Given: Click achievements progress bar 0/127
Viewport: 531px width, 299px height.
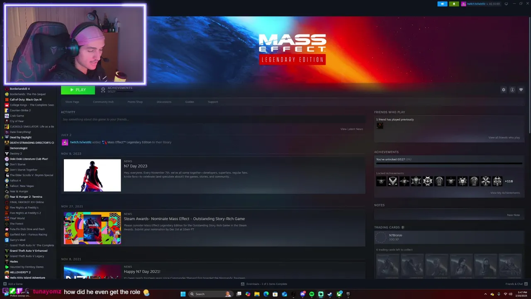Looking at the screenshot, I should [x=449, y=163].
